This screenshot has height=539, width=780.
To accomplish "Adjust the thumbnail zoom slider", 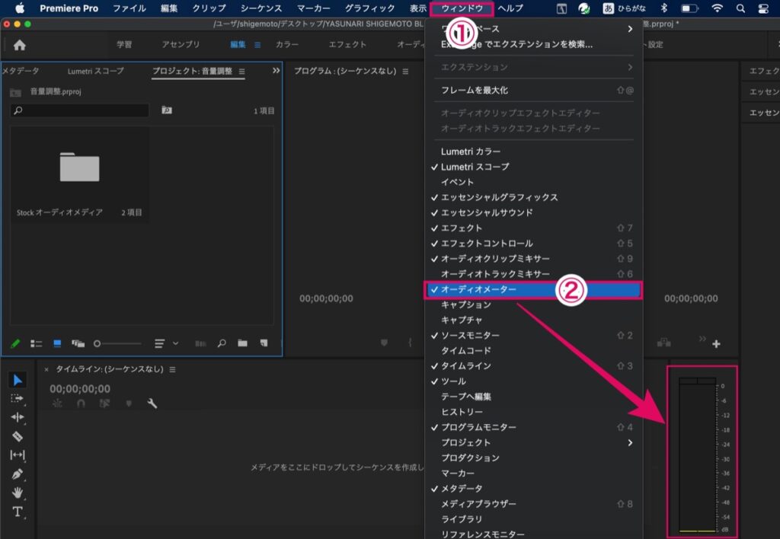I will pyautogui.click(x=117, y=343).
